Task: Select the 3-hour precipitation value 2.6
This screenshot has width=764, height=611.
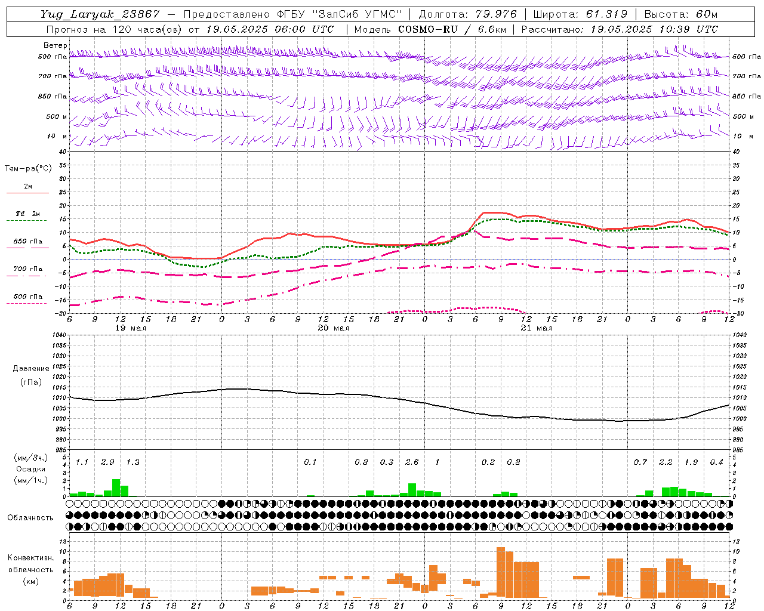Action: pyautogui.click(x=412, y=462)
